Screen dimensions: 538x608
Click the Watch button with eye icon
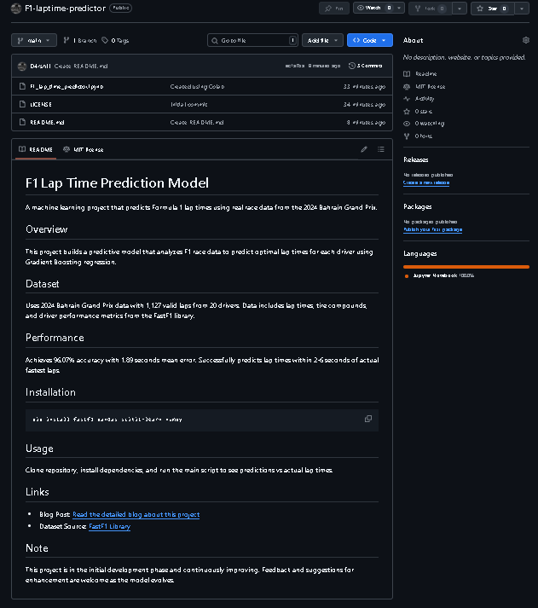[373, 8]
